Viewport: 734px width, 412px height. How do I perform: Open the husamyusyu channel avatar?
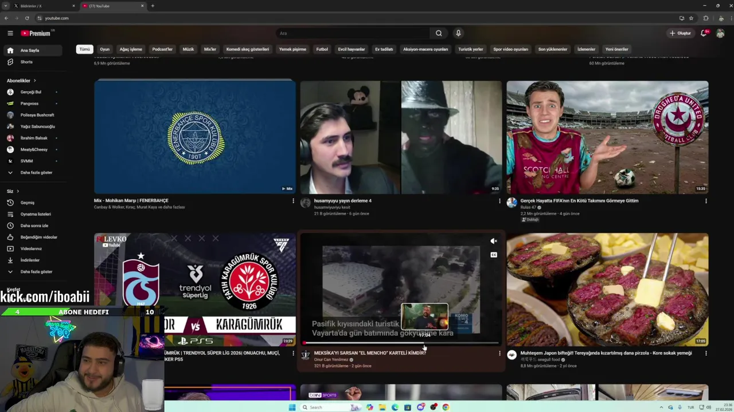coord(305,203)
